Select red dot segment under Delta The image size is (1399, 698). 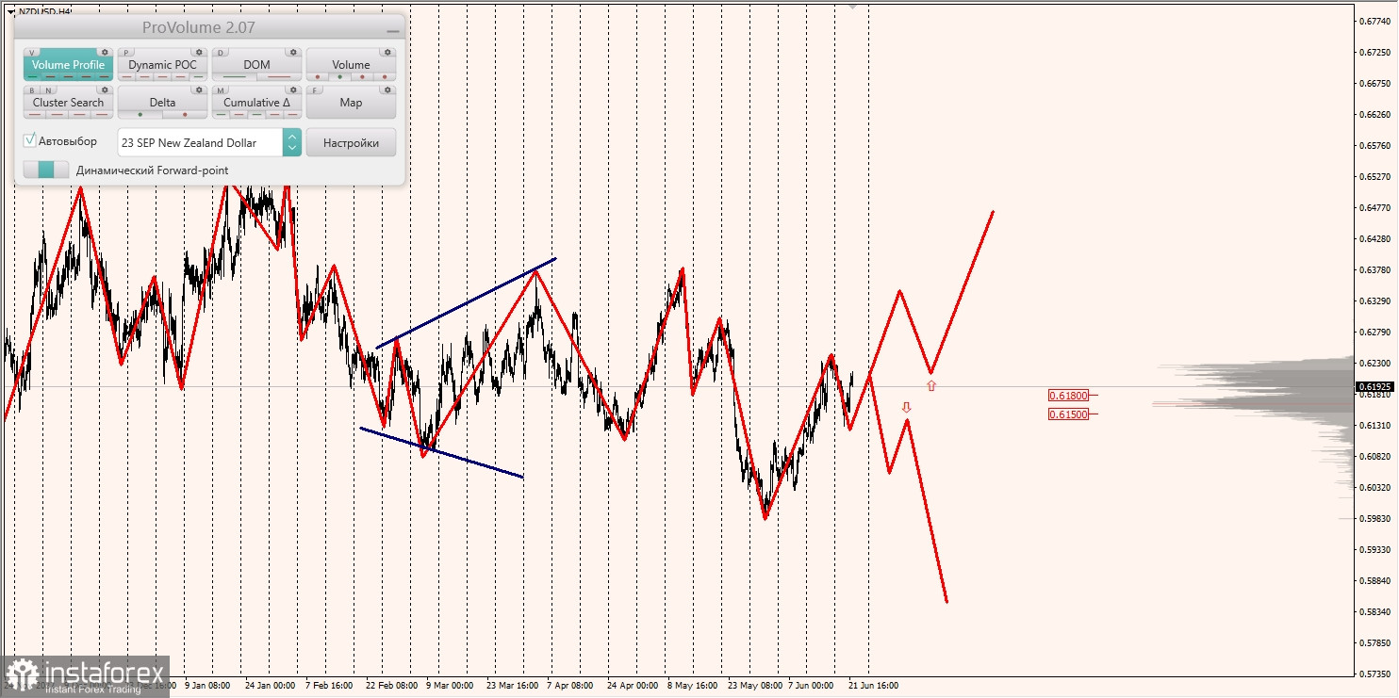(x=185, y=114)
